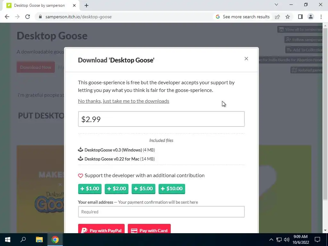Click the download icon beside the Mac file
The width and height of the screenshot is (328, 246).
point(80,159)
